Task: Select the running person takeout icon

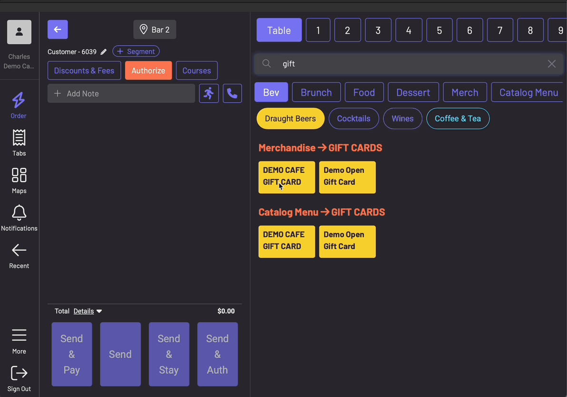Action: [209, 94]
